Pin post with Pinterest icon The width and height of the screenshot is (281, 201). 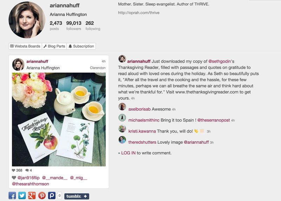pos(42,196)
